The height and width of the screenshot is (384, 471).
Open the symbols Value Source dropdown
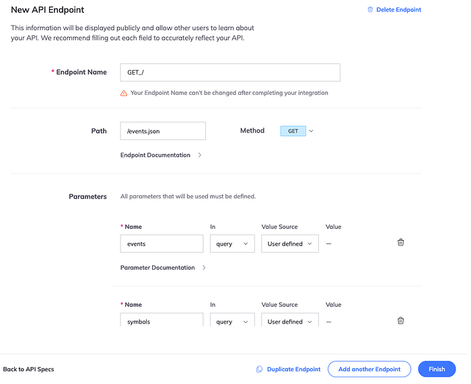tap(290, 321)
